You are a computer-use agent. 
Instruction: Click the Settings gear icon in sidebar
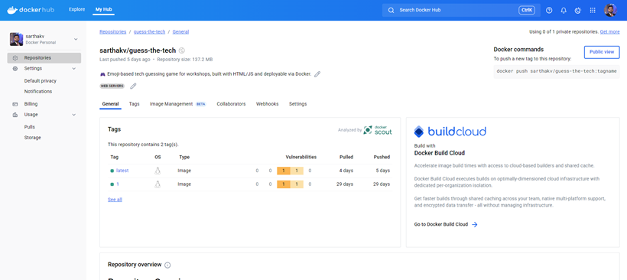coord(15,68)
